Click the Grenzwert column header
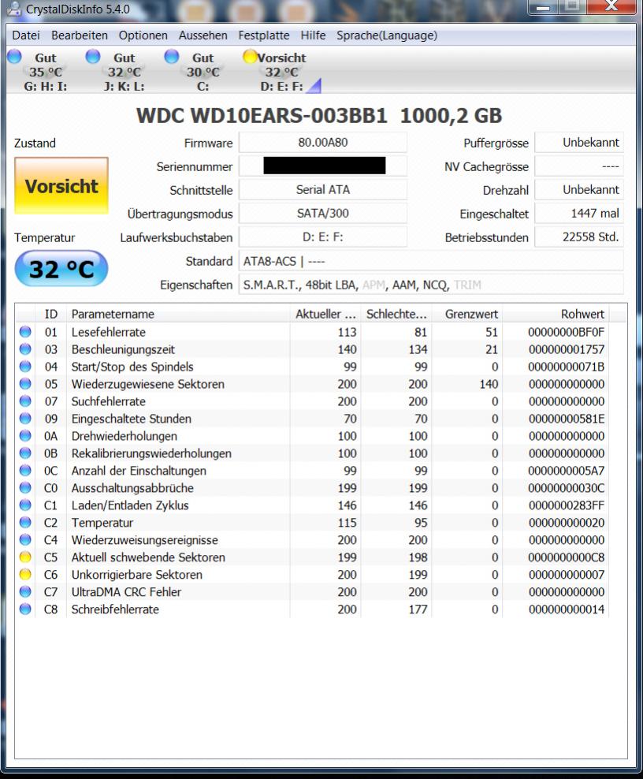This screenshot has width=643, height=779. pyautogui.click(x=466, y=314)
